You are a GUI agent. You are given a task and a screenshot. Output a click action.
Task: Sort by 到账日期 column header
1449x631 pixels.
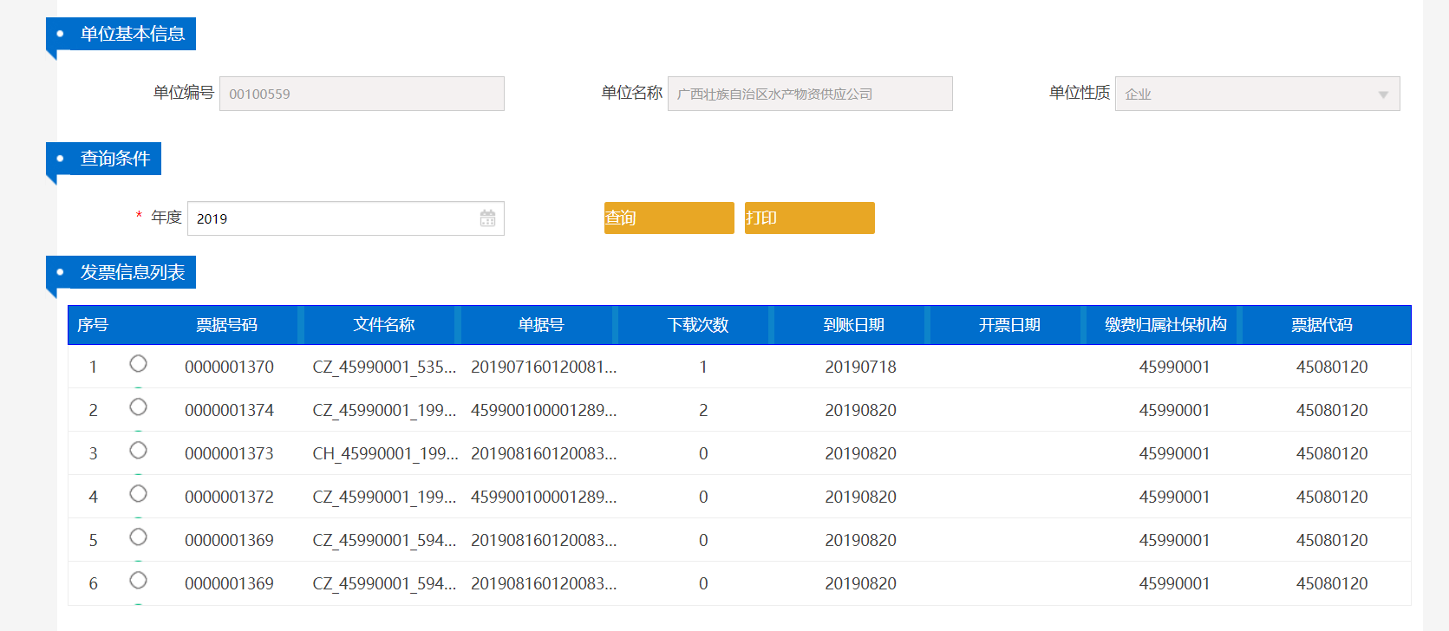pyautogui.click(x=853, y=325)
